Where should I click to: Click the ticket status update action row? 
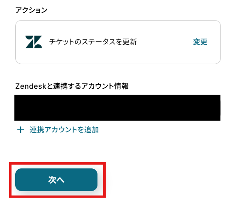point(118,42)
